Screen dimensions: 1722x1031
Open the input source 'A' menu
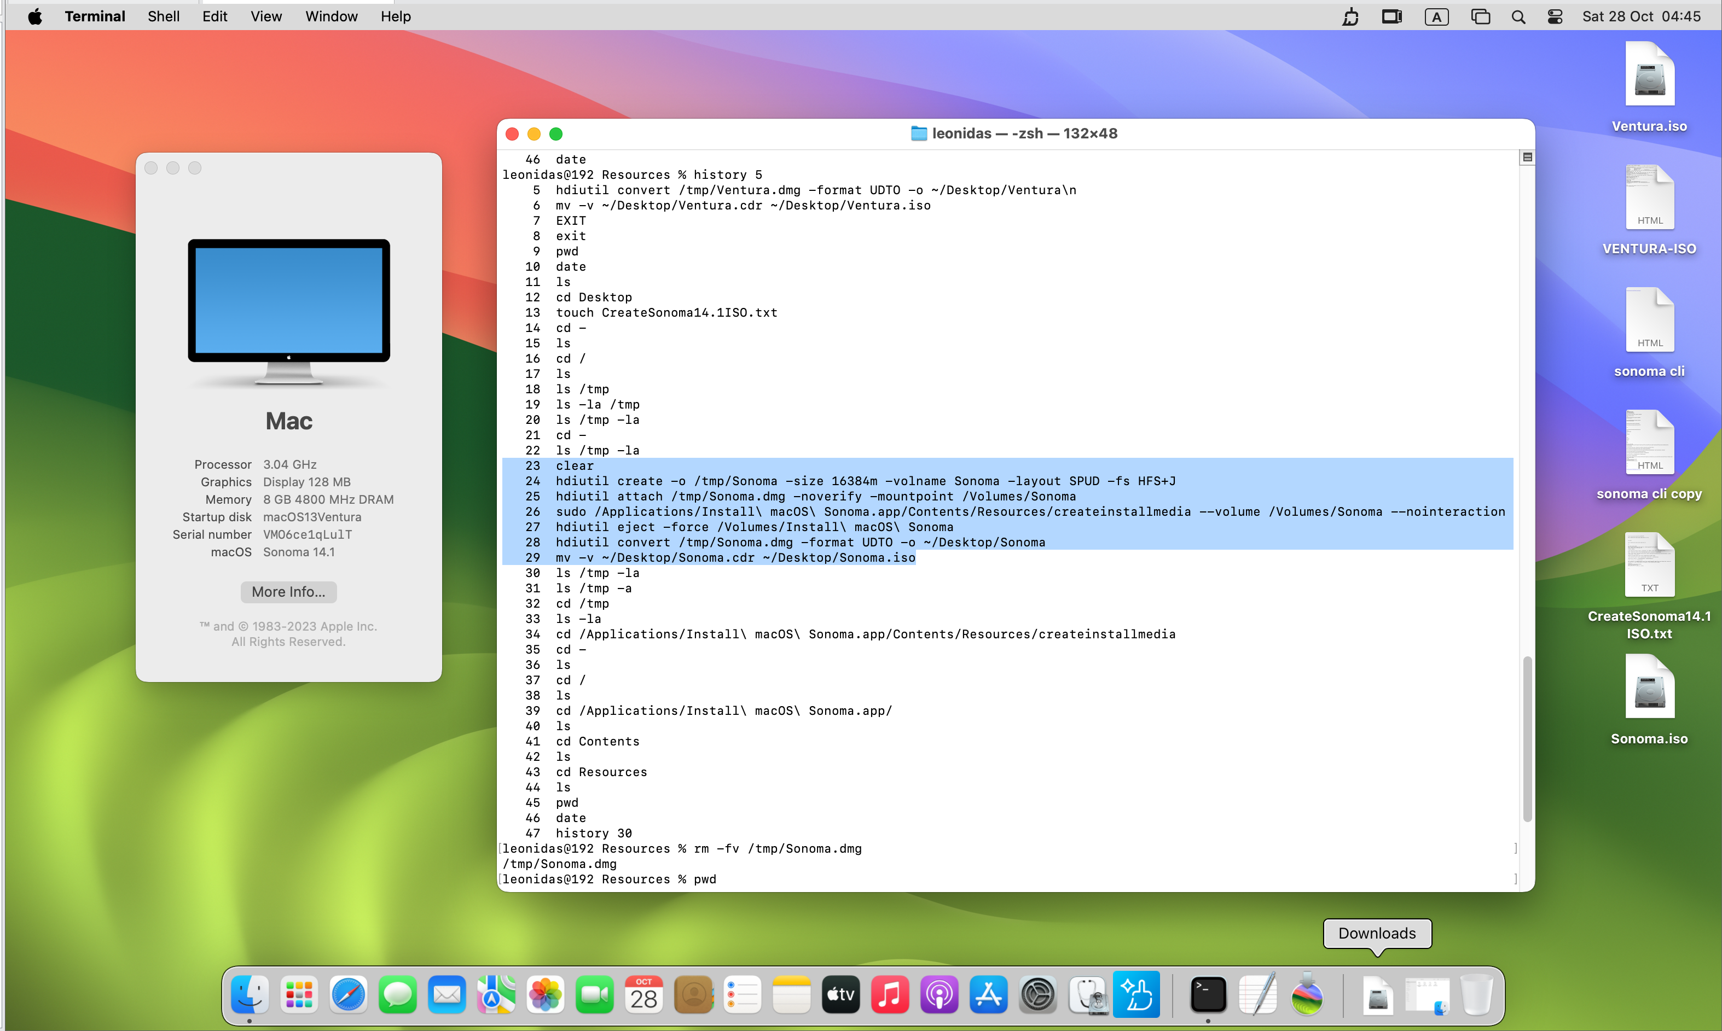click(x=1436, y=16)
